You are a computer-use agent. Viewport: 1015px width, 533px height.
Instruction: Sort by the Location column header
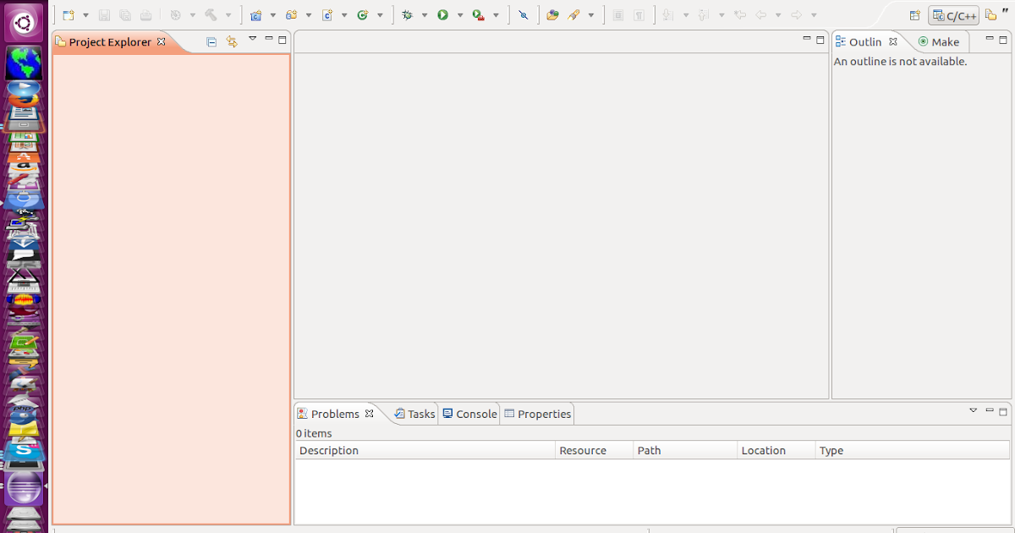pos(776,450)
